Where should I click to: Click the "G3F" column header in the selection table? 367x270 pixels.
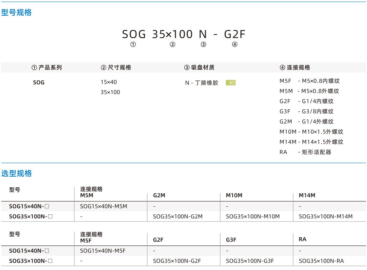(231, 240)
